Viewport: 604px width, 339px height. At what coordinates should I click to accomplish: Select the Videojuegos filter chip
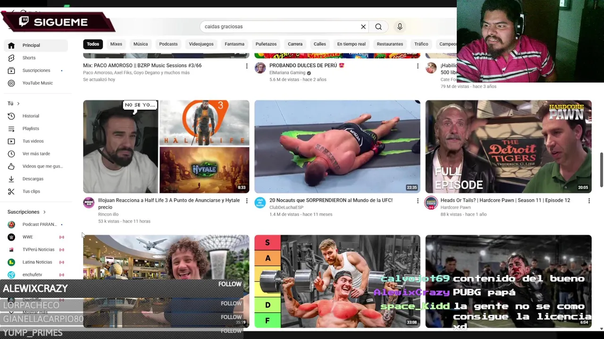click(201, 44)
